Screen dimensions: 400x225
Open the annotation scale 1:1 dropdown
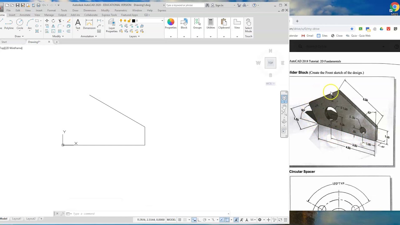pyautogui.click(x=253, y=220)
